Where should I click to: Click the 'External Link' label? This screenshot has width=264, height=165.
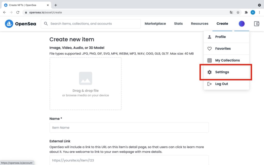click(x=60, y=141)
